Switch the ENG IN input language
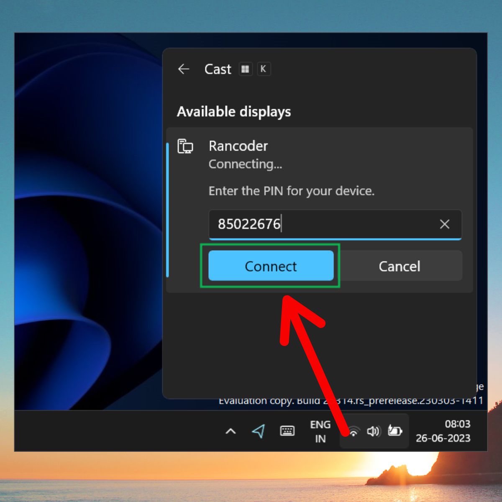The width and height of the screenshot is (502, 502). [320, 431]
